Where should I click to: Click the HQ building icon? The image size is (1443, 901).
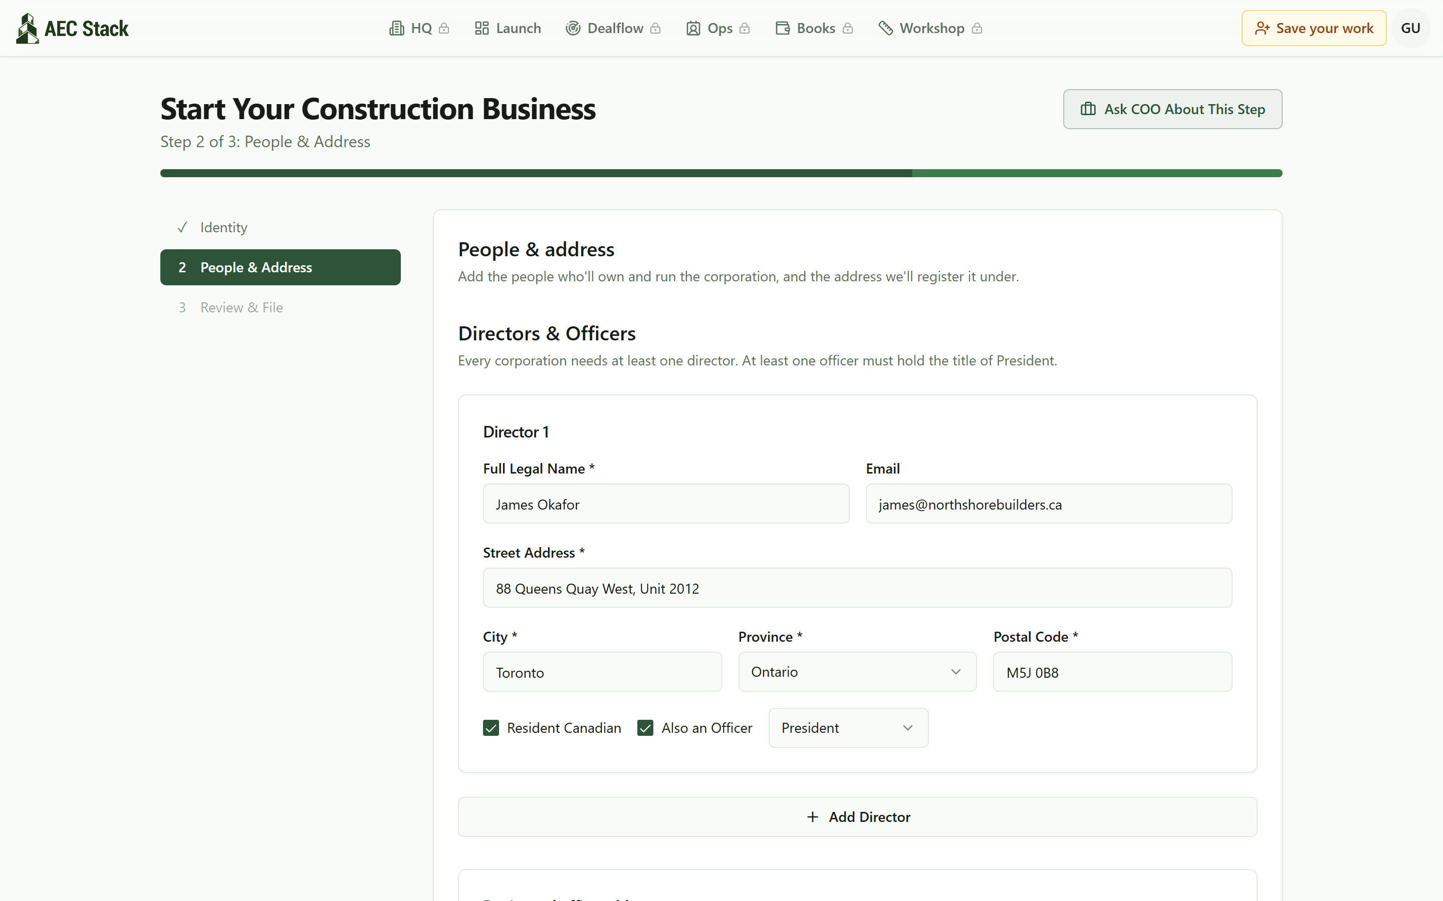coord(396,28)
